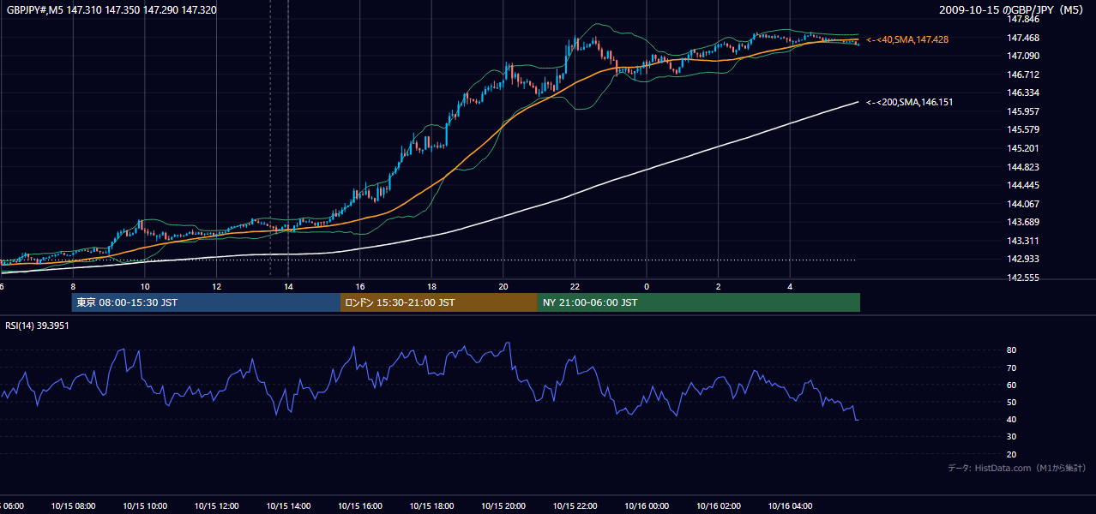Viewport: 1096px width, 514px height.
Task: Click the 147.090 price axis value
Action: (x=1022, y=56)
